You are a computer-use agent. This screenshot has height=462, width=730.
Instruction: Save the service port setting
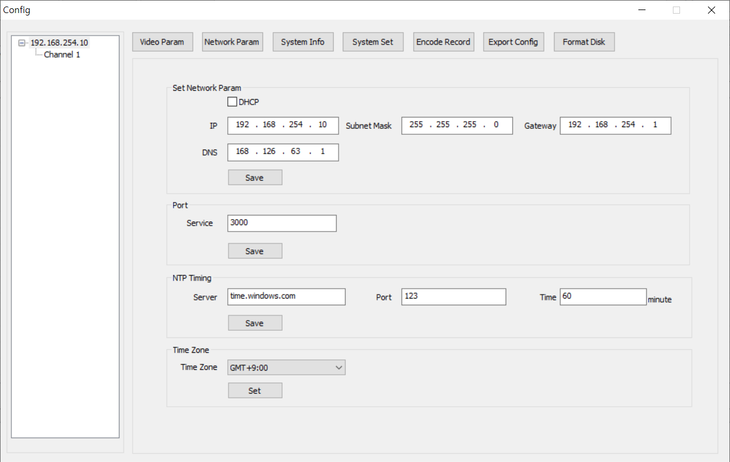pos(255,251)
